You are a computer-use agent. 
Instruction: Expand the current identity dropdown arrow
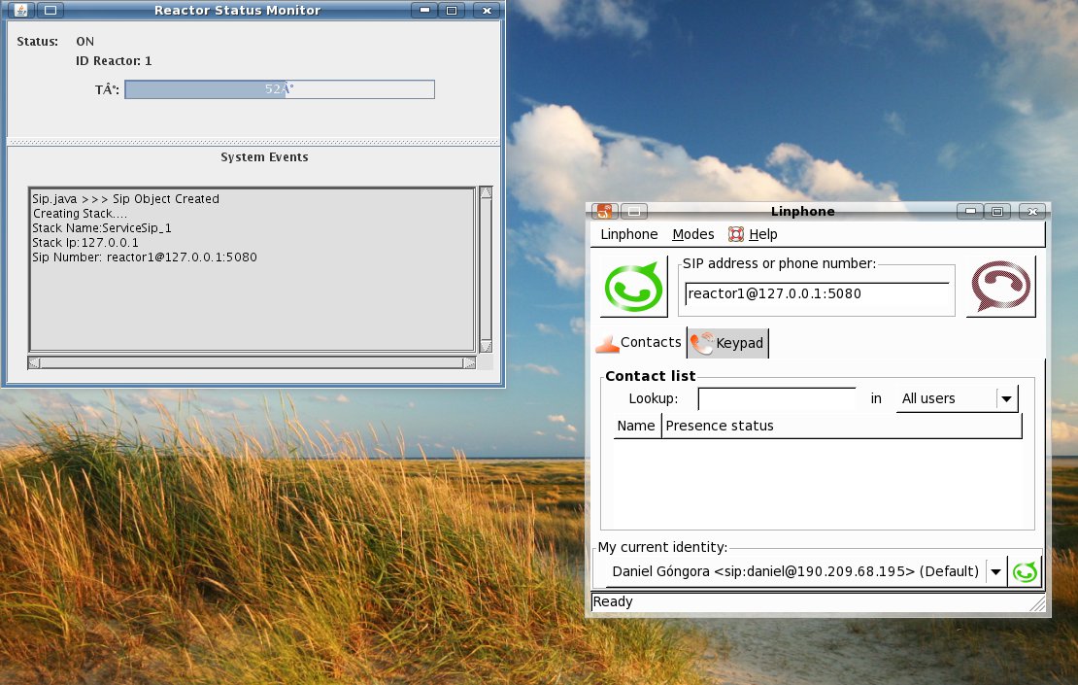tap(995, 571)
